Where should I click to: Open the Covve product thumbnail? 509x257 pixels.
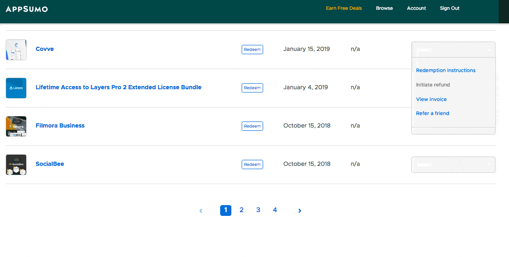(16, 50)
